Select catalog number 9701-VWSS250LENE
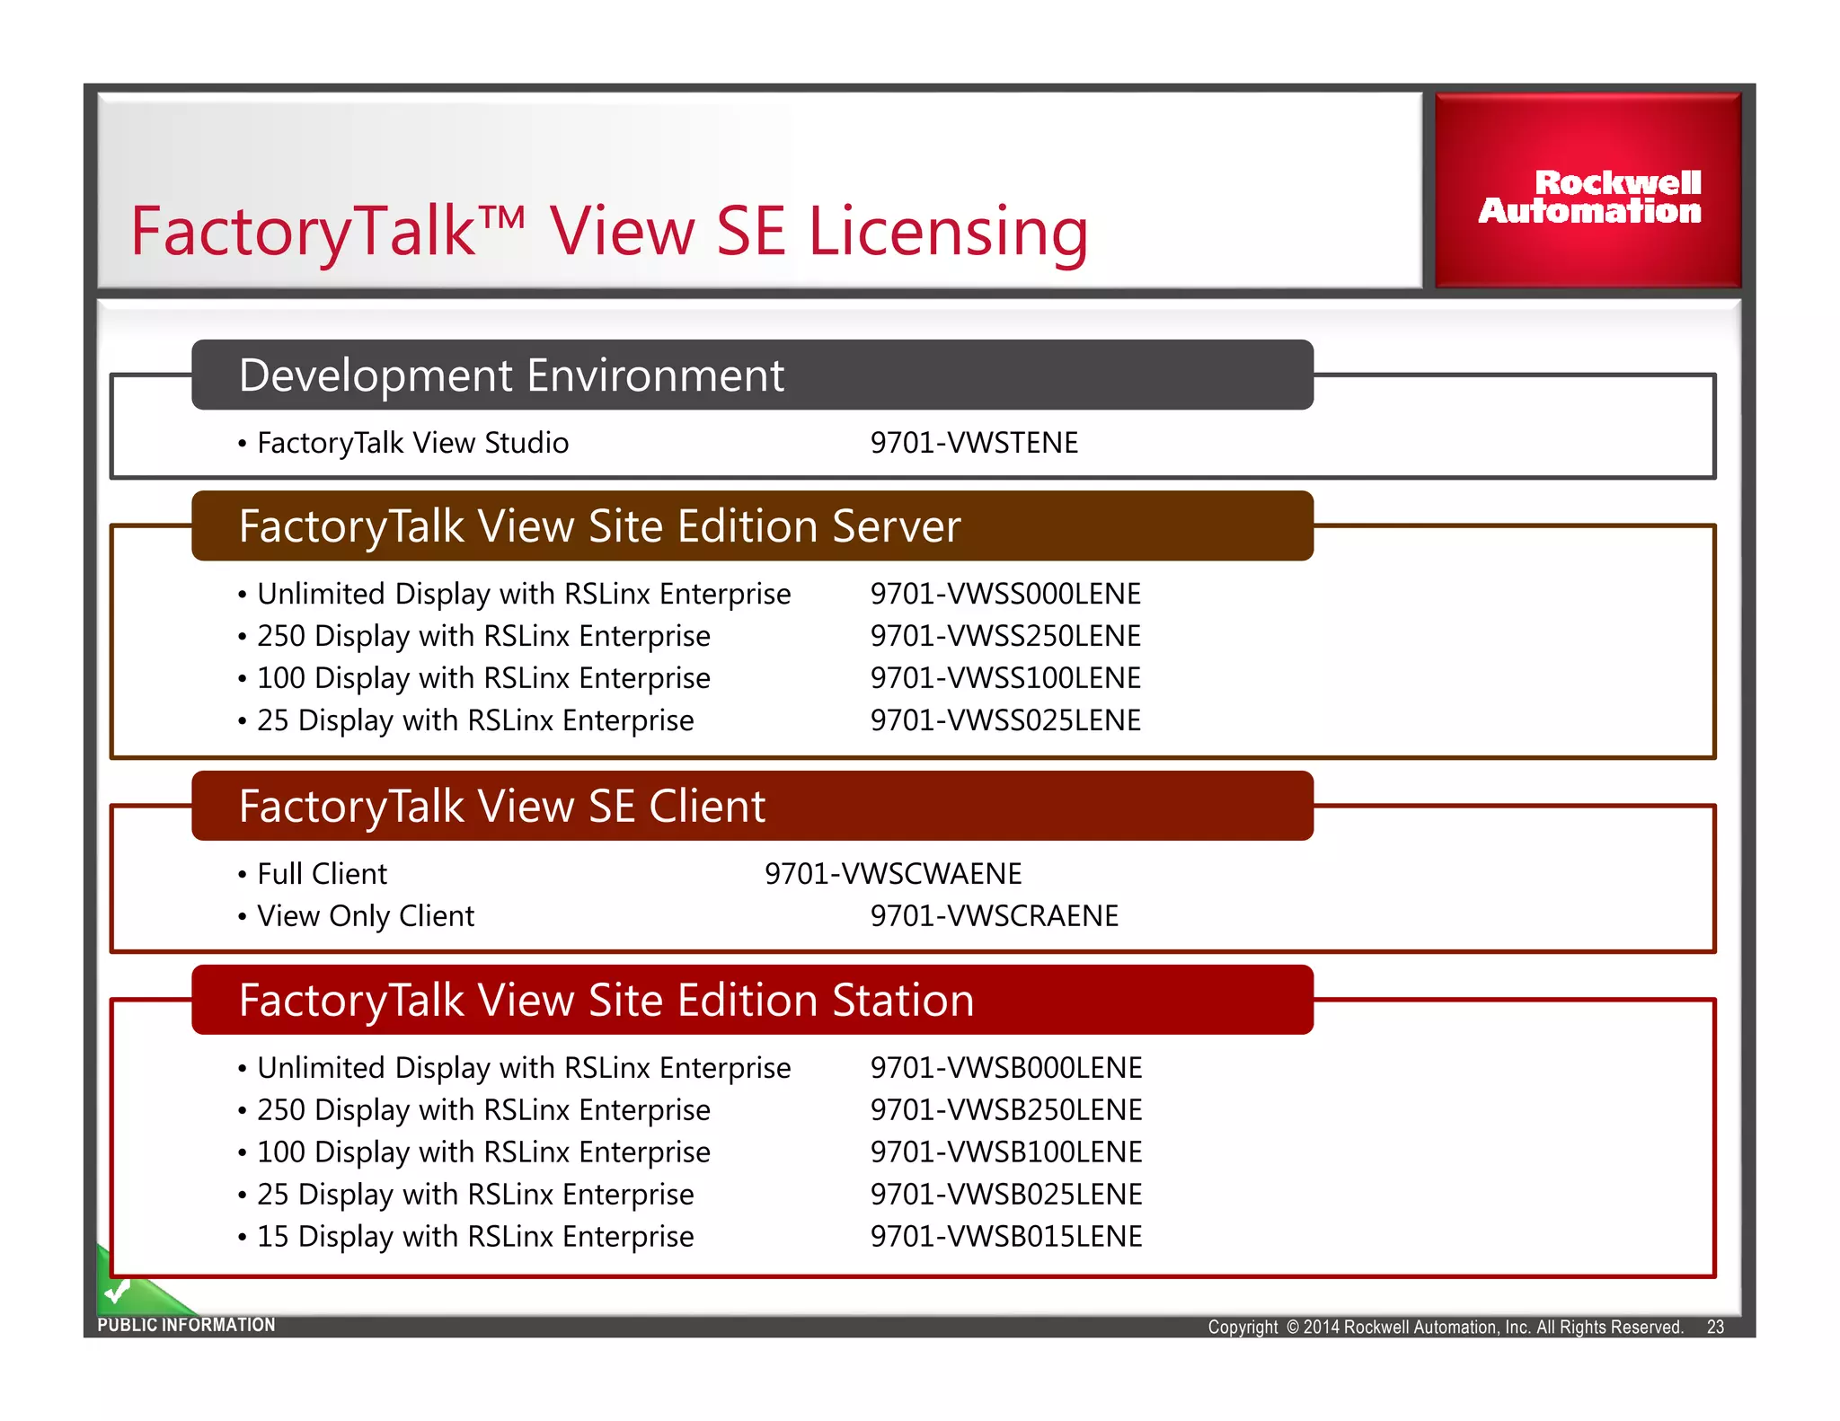This screenshot has width=1840, height=1421. tap(1005, 636)
